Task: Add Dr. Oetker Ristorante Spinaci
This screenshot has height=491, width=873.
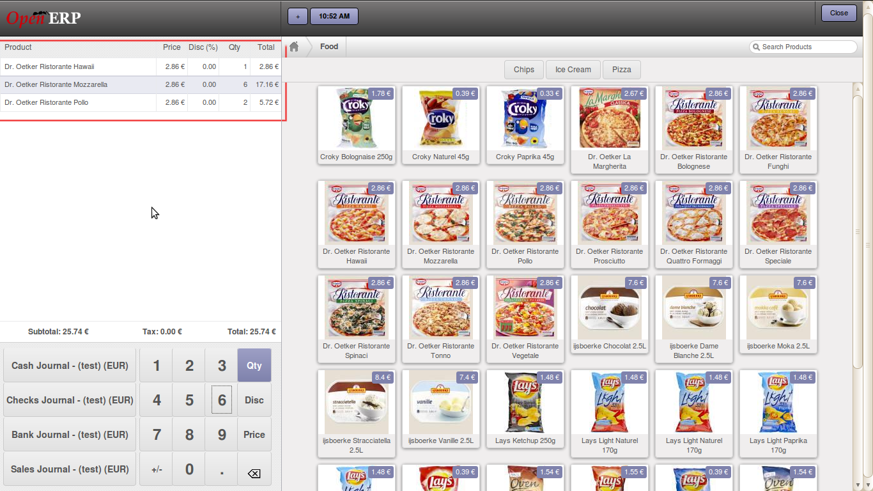Action: click(357, 319)
